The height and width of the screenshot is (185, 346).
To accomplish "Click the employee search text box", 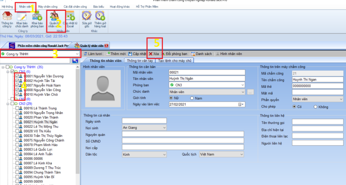I will point(35,61).
